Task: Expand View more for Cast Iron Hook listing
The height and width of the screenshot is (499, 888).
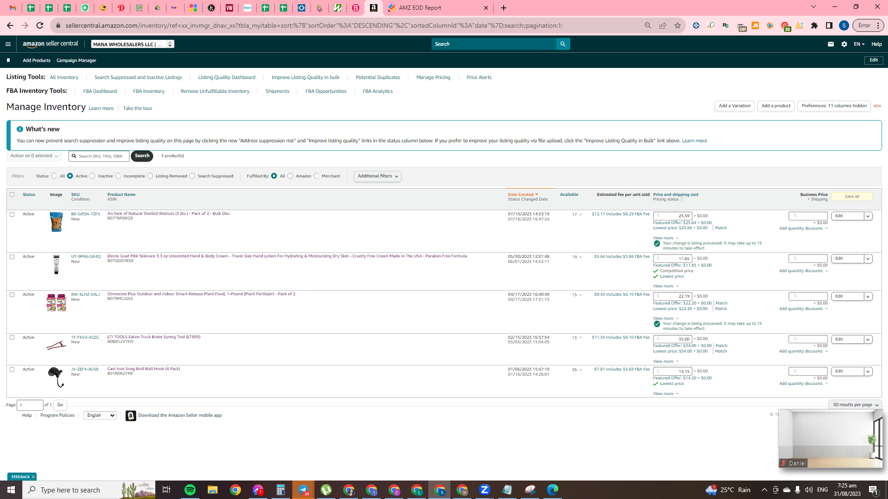Action: click(666, 394)
